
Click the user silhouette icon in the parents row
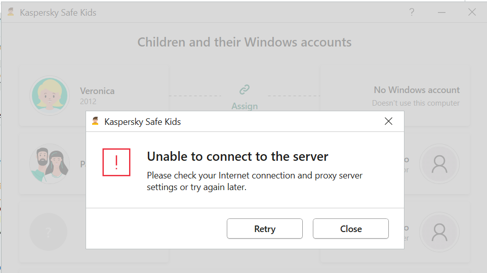(439, 163)
